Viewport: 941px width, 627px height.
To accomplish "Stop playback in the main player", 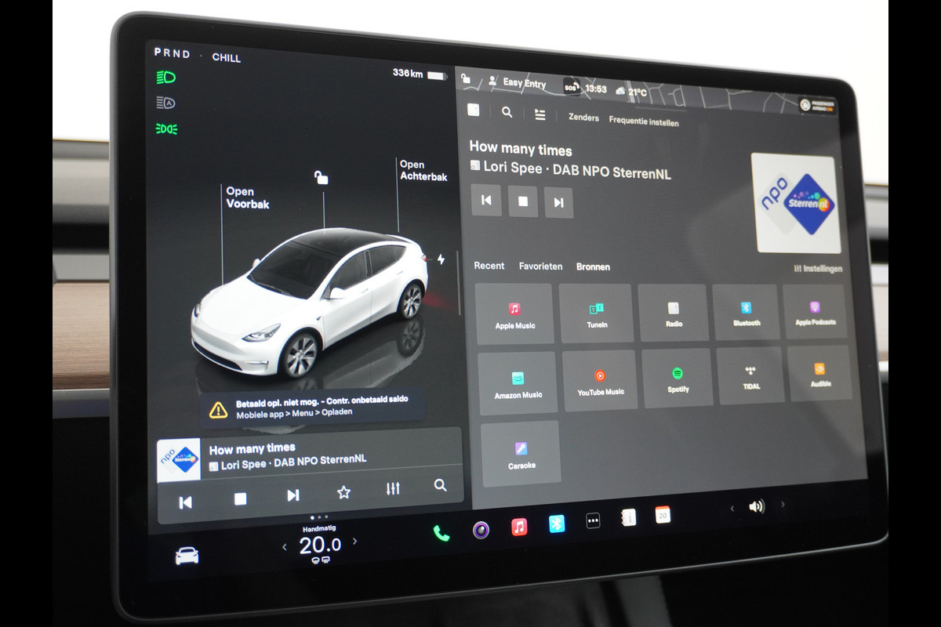I will [x=523, y=201].
